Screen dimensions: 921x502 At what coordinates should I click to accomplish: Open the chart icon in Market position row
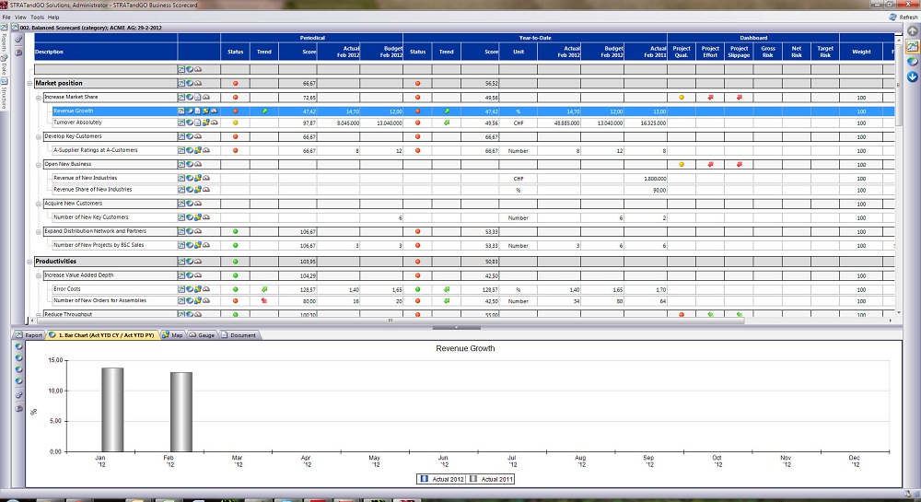pos(181,83)
